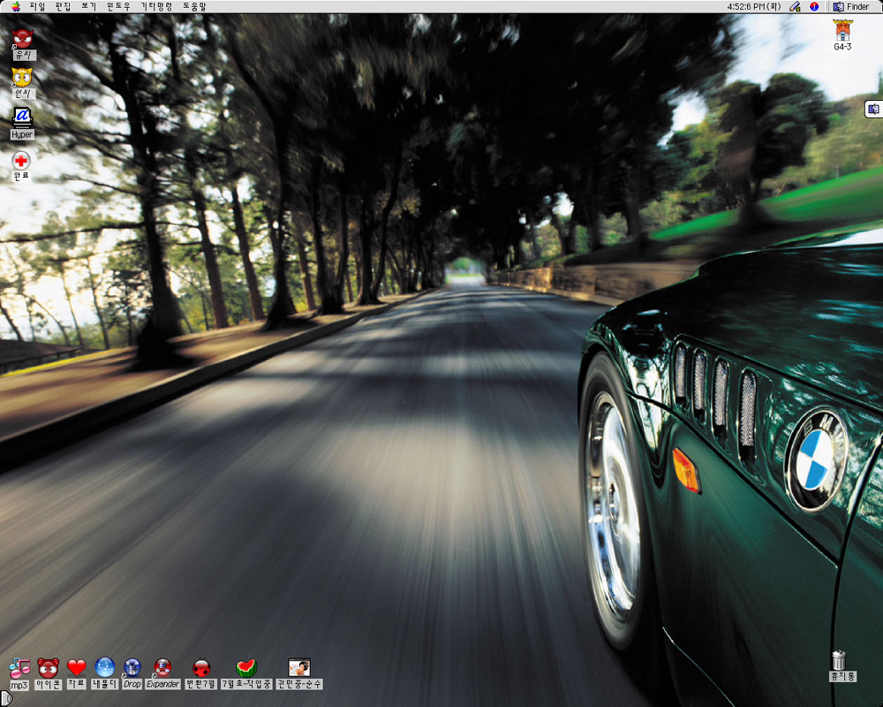Screen dimensions: 883x707
Task: Select the G4-3 hard drive icon
Action: pyautogui.click(x=842, y=31)
